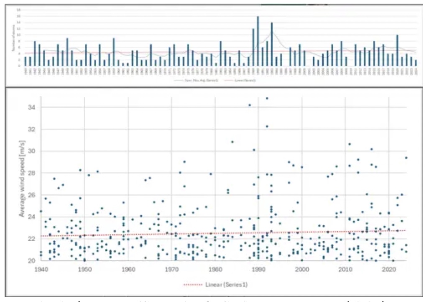Select the highest scatter point near 1992
The width and height of the screenshot is (429, 302).
tap(267, 98)
